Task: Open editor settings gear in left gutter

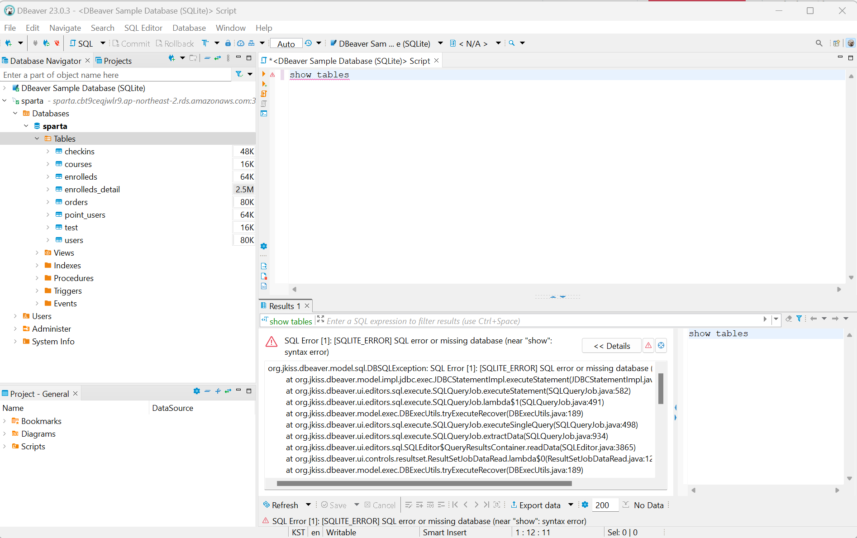Action: point(264,246)
